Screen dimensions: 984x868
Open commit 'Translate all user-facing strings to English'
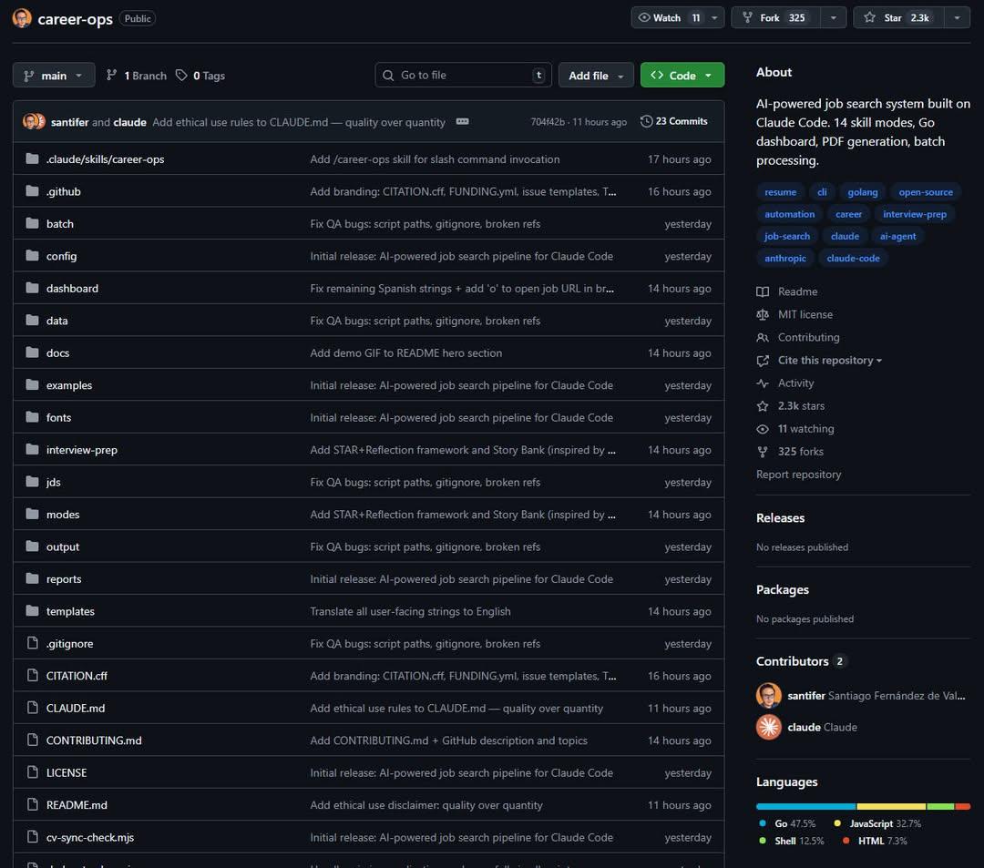pos(410,611)
